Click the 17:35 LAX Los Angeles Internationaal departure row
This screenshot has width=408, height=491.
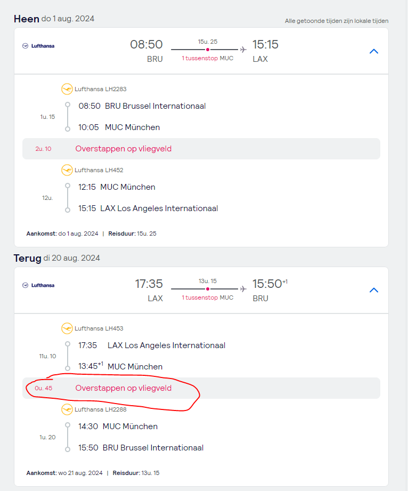[x=151, y=345]
